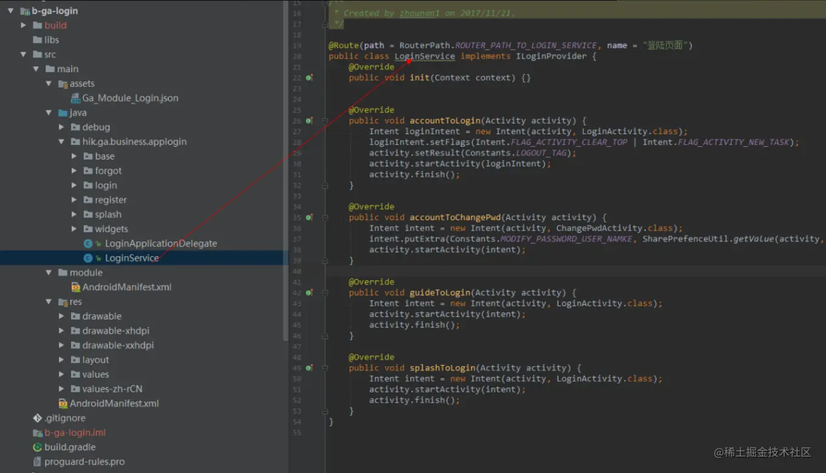826x473 pixels.
Task: Click the splashToLogin method name
Action: [442, 368]
